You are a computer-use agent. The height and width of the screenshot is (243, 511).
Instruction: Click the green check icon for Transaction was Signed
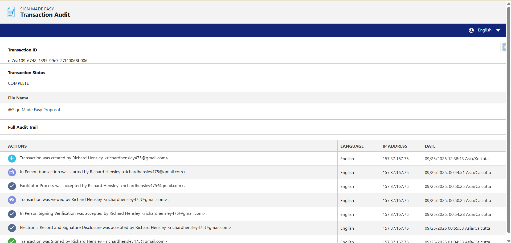pyautogui.click(x=12, y=241)
